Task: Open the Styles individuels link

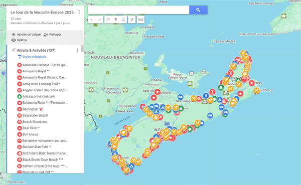Action: (34, 57)
